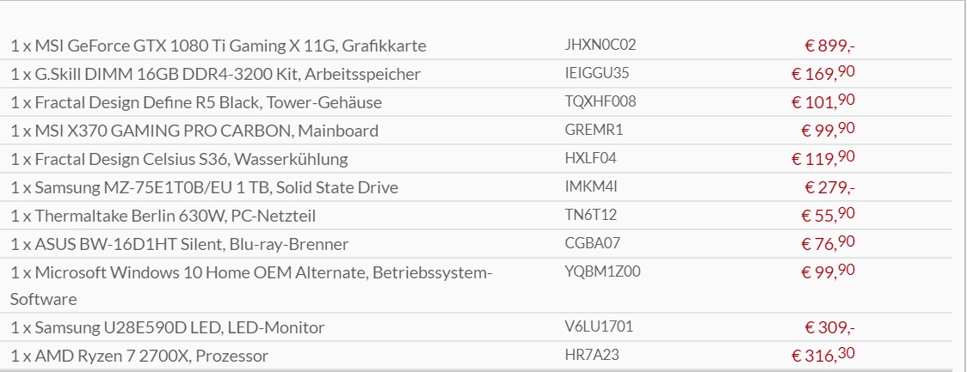967x372 pixels.
Task: Click article code IEIGGU35
Action: [x=597, y=73]
